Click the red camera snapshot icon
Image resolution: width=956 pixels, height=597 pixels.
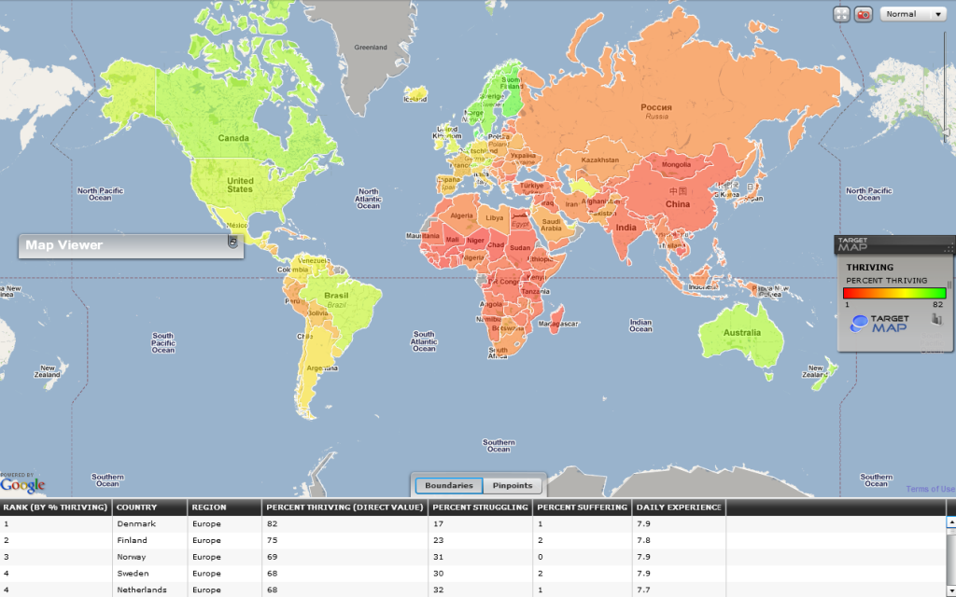click(864, 14)
